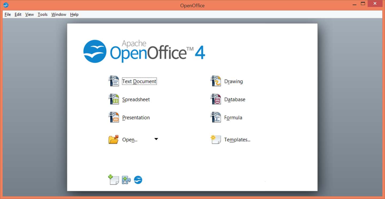Click the extensions puzzle piece icon

126,180
